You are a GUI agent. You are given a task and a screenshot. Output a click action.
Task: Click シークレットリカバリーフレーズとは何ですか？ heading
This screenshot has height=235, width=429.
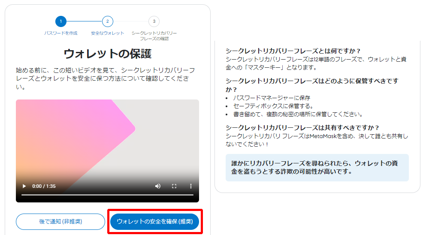coord(293,51)
